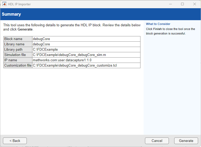Select the Block name label cell

[18, 39]
